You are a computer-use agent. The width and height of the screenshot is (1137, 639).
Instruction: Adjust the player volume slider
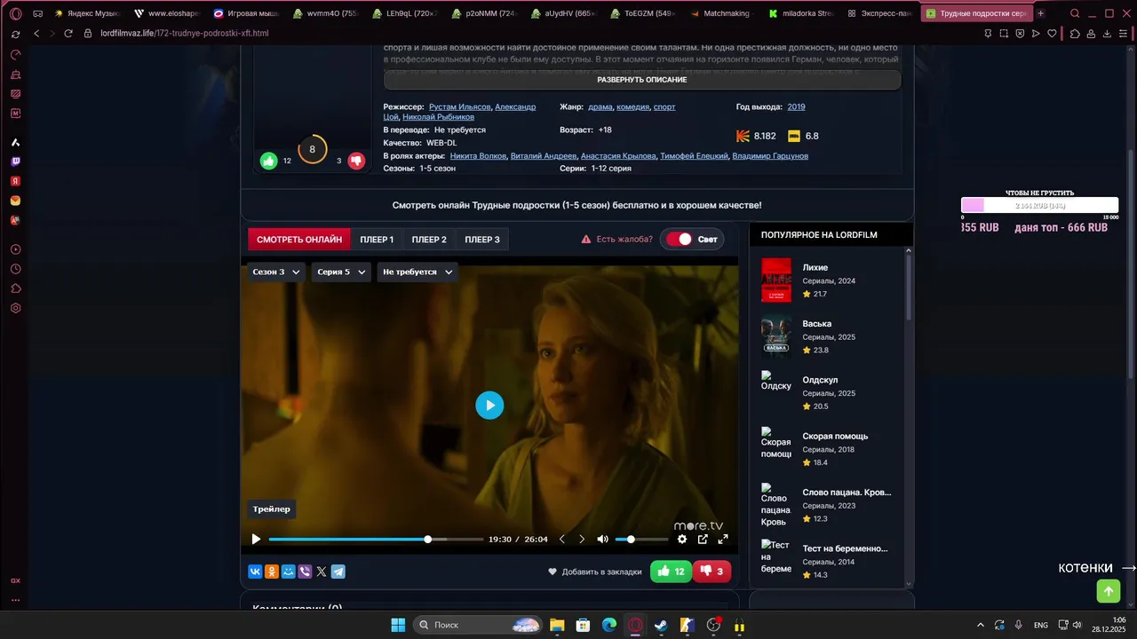pyautogui.click(x=641, y=540)
